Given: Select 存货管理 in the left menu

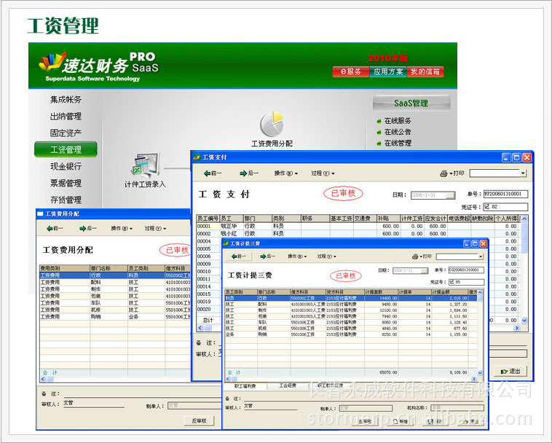Looking at the screenshot, I should [66, 200].
